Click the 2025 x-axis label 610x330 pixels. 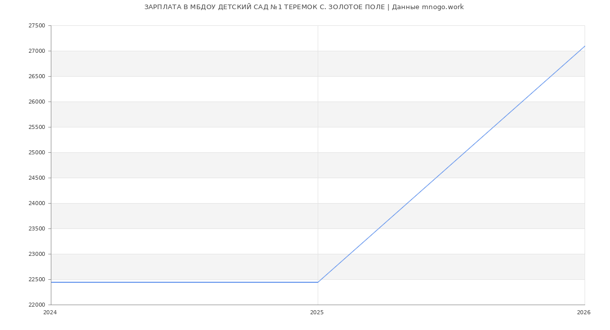click(317, 313)
